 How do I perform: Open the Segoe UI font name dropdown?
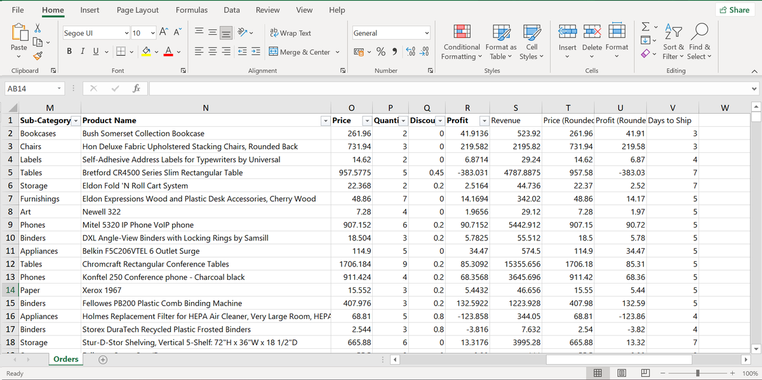pyautogui.click(x=126, y=33)
